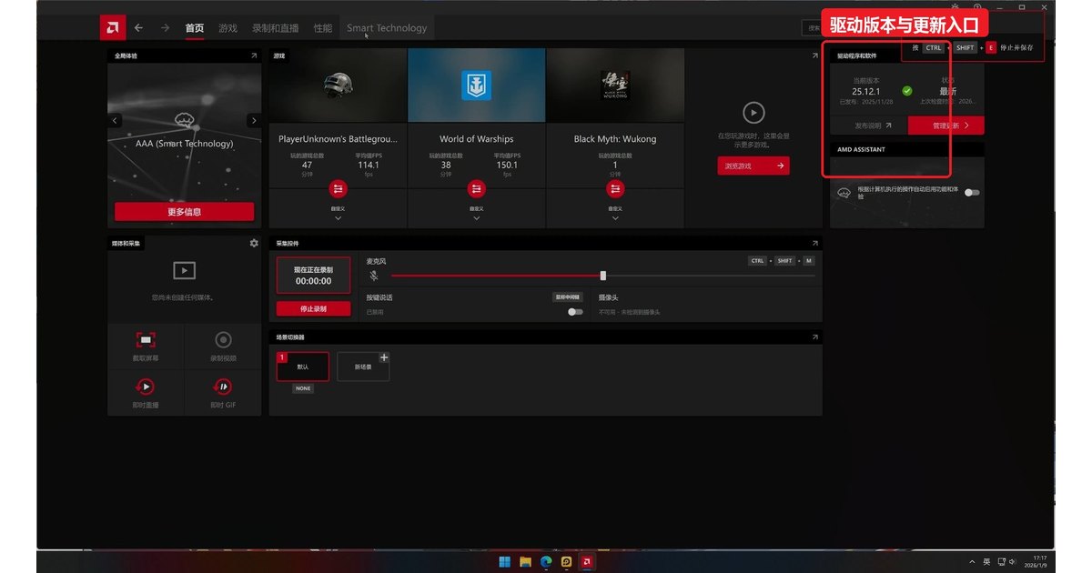Viewport: 1092px width, 573px height.
Task: Show hidden system tray icons
Action: 973,562
